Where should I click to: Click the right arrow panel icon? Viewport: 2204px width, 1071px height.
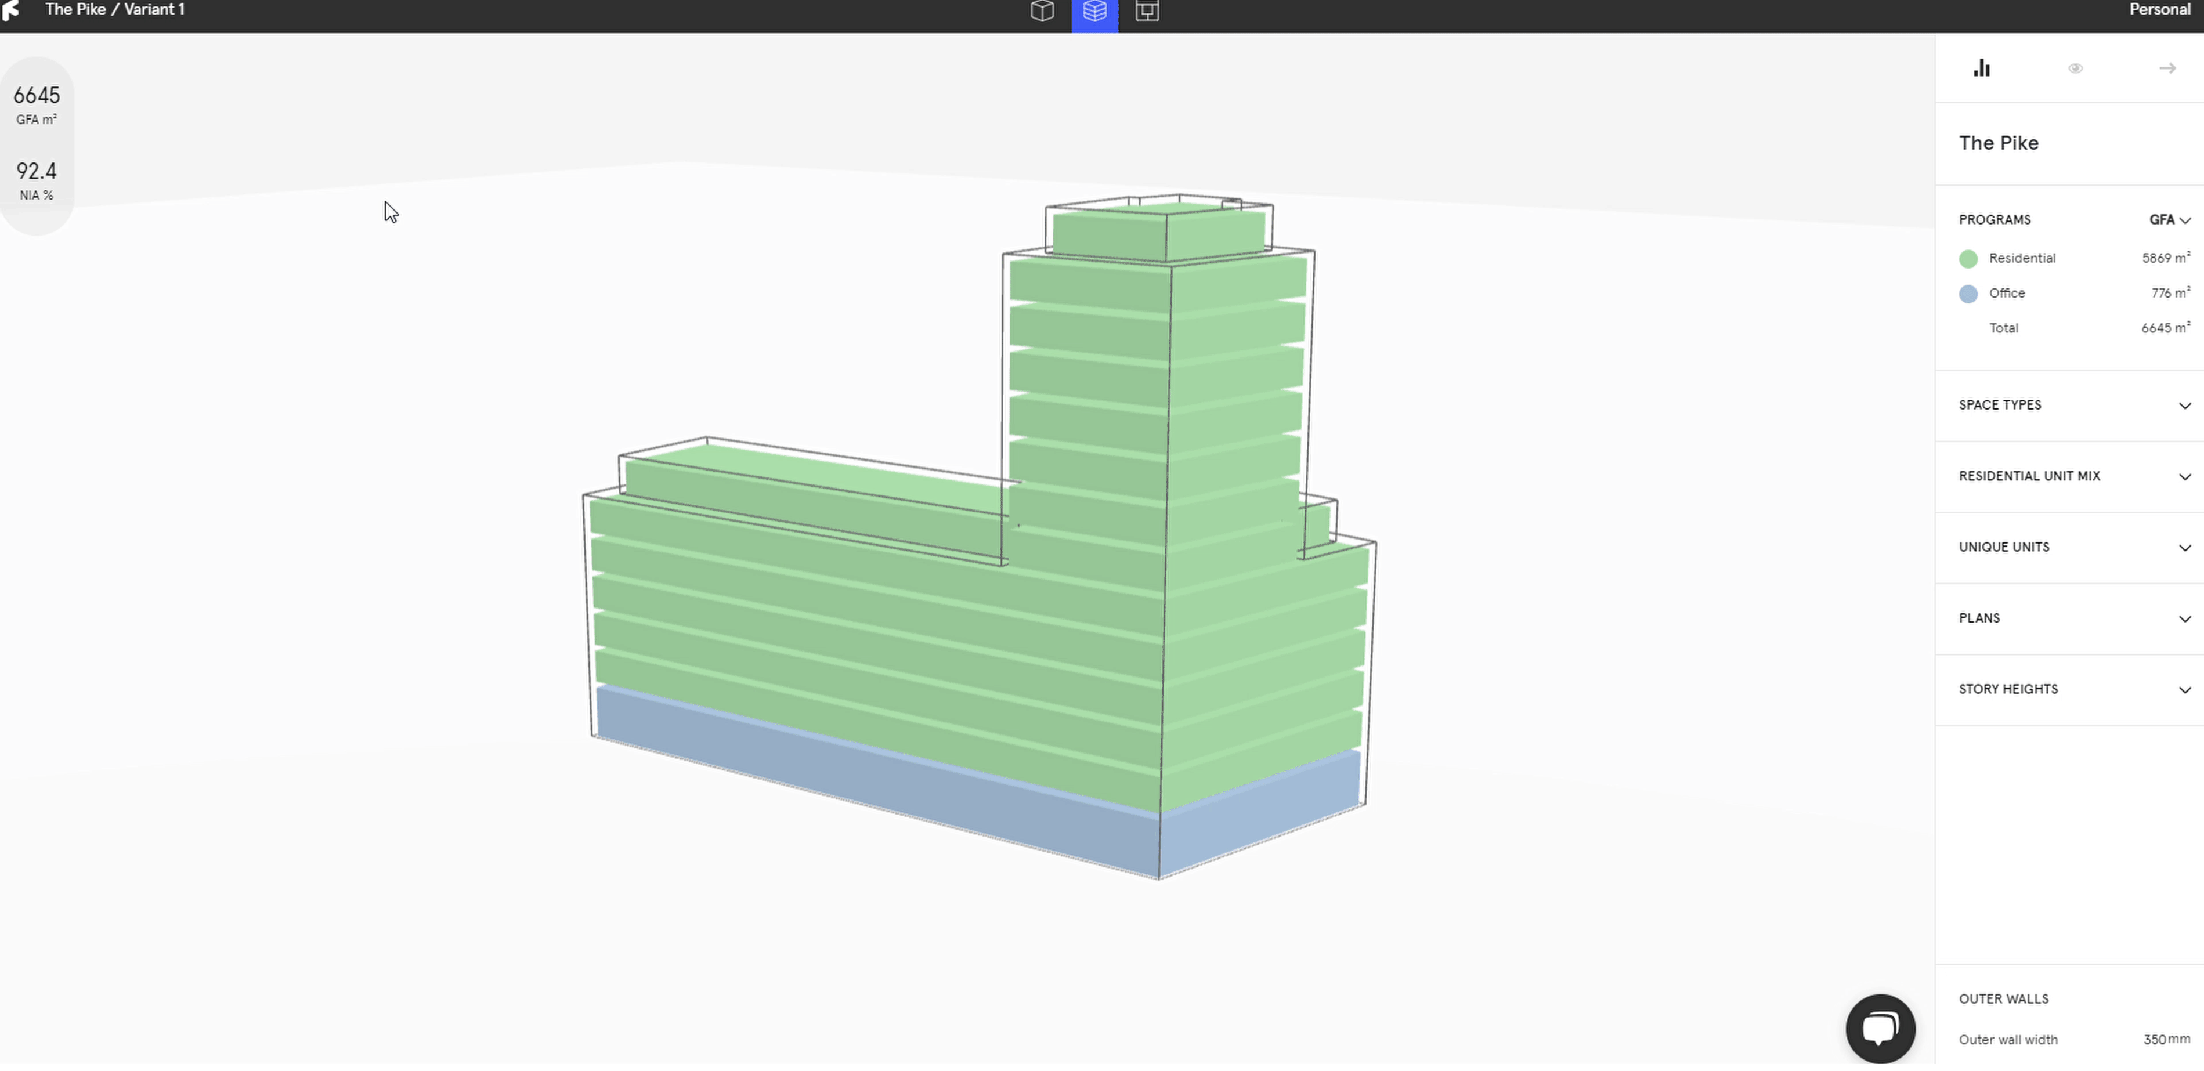point(2167,68)
